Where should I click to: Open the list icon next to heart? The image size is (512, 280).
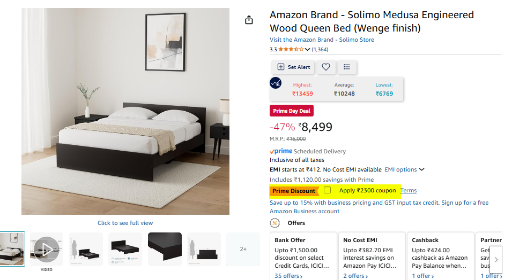[x=347, y=67]
